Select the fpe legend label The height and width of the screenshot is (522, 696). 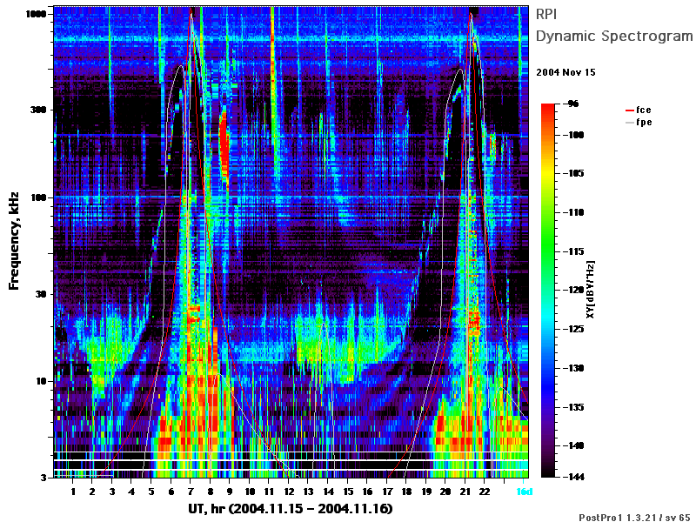644,123
